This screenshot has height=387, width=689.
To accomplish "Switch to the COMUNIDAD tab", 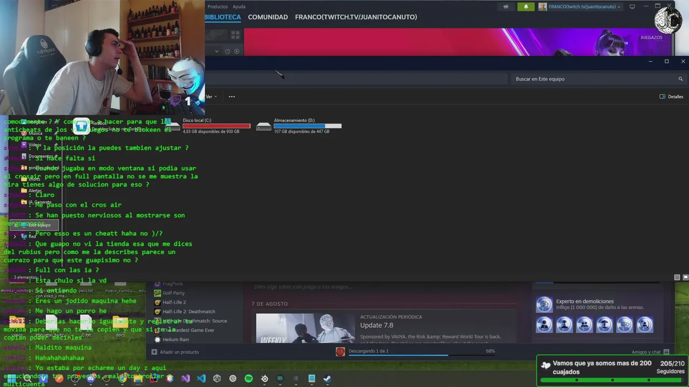I will click(x=268, y=17).
